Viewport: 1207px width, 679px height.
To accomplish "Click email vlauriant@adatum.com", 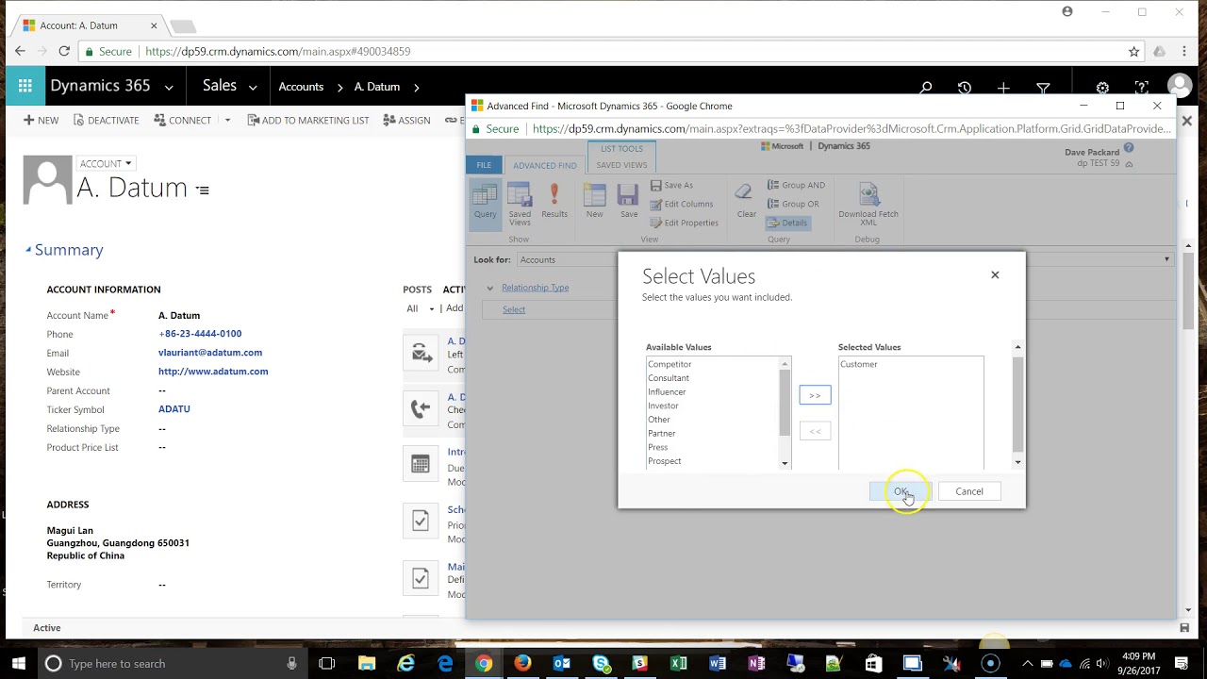I will pyautogui.click(x=210, y=353).
